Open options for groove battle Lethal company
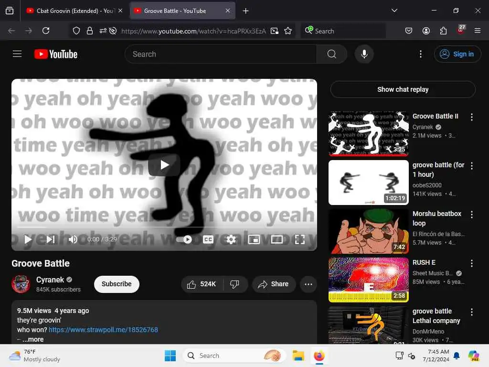The height and width of the screenshot is (367, 489). tap(471, 312)
